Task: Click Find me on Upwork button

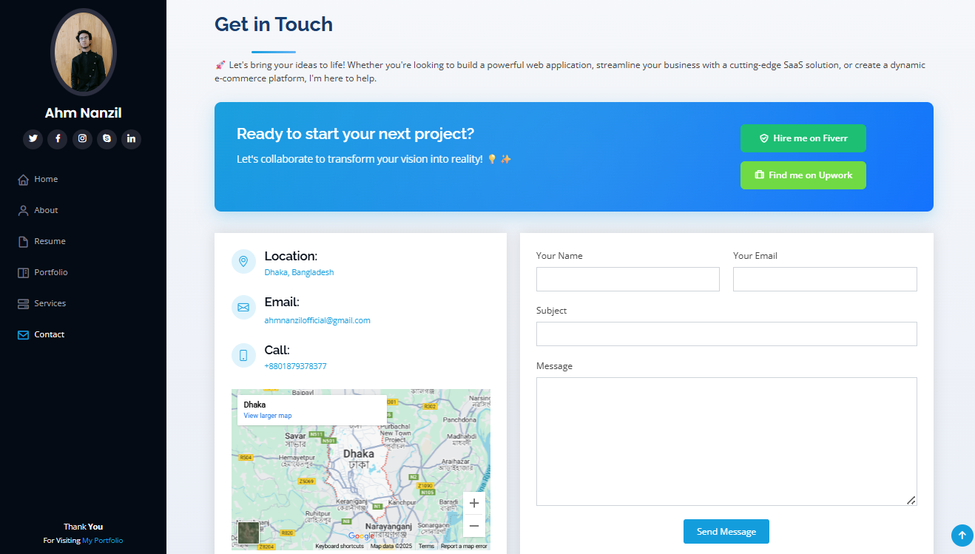Action: point(803,175)
